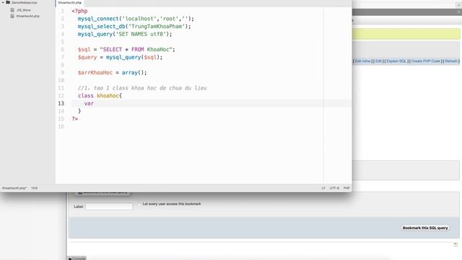The height and width of the screenshot is (260, 462).
Task: Click line number 1 in the gutter
Action: point(62,12)
